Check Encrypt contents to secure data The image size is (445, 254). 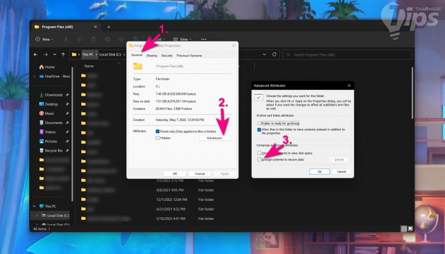coord(259,159)
